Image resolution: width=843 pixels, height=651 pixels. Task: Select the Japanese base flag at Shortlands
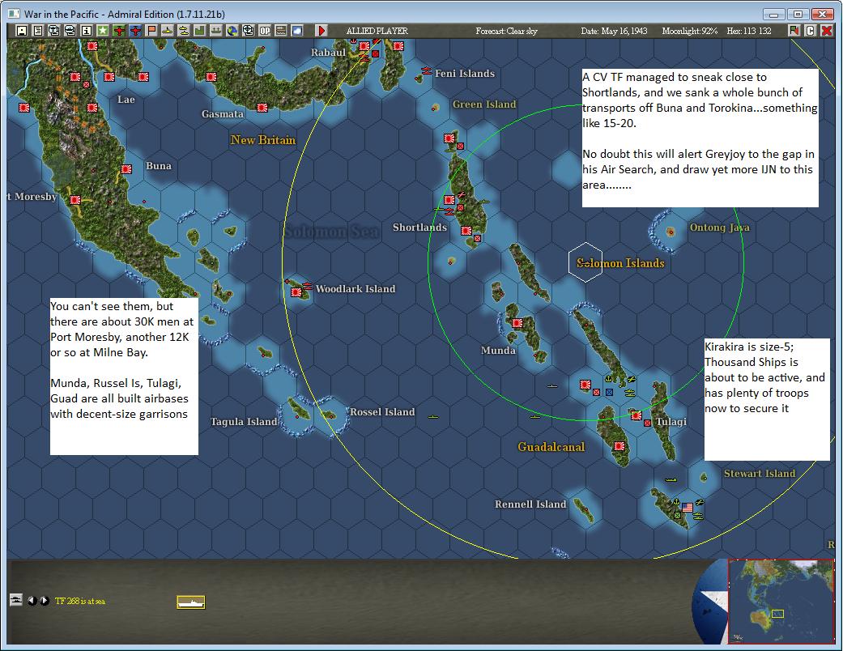[x=466, y=231]
